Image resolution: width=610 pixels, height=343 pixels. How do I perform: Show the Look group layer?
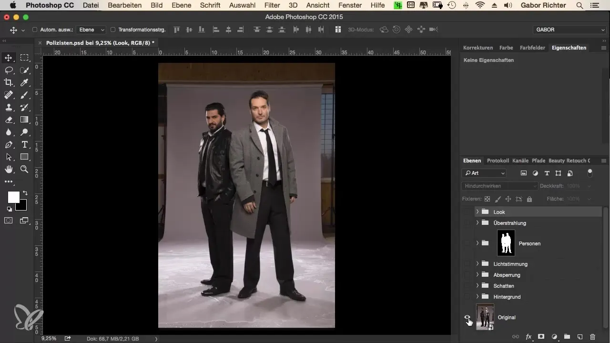pos(468,212)
